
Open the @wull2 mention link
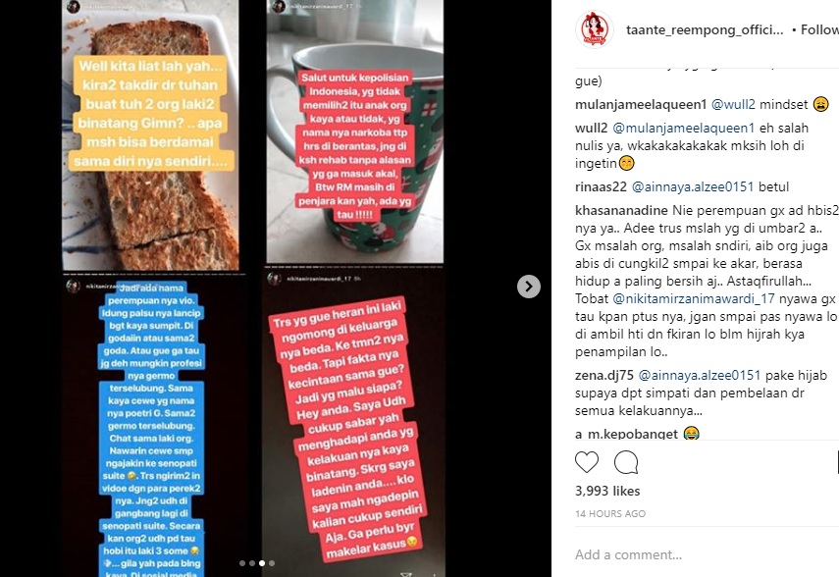(x=733, y=104)
